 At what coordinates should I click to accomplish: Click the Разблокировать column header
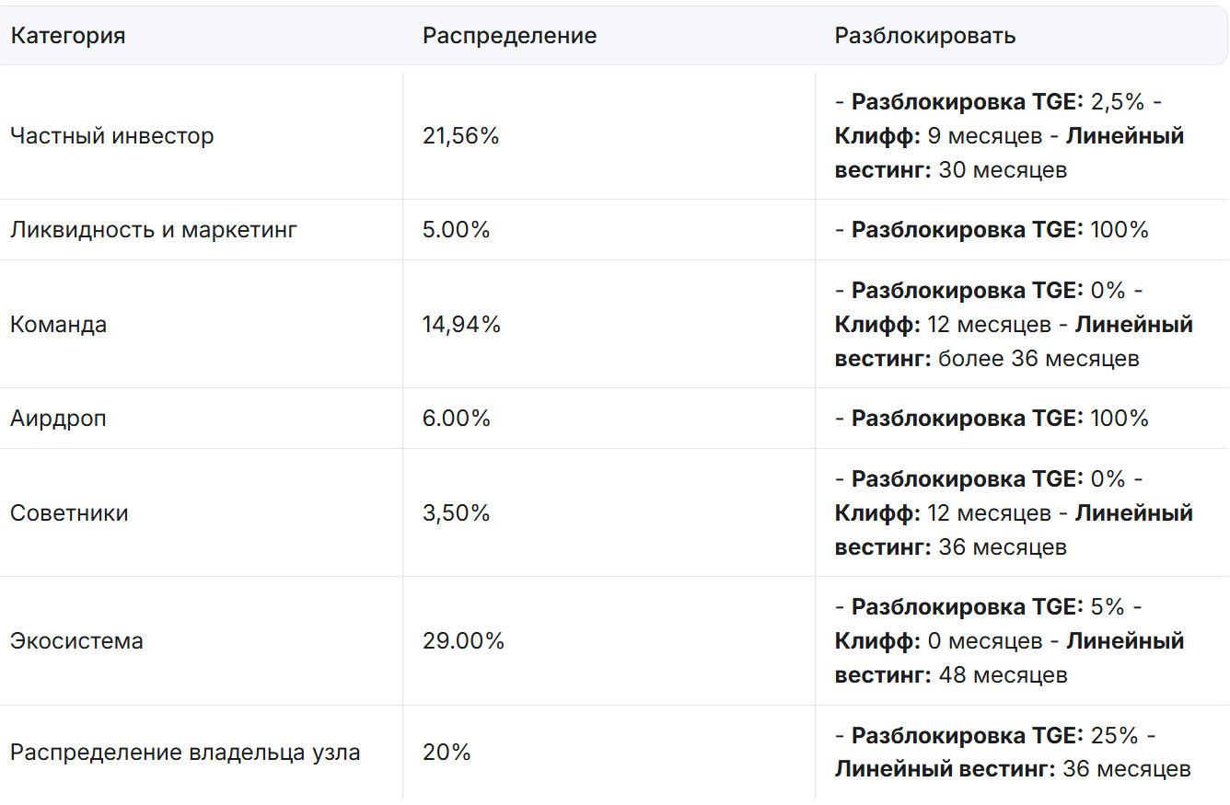pos(925,36)
